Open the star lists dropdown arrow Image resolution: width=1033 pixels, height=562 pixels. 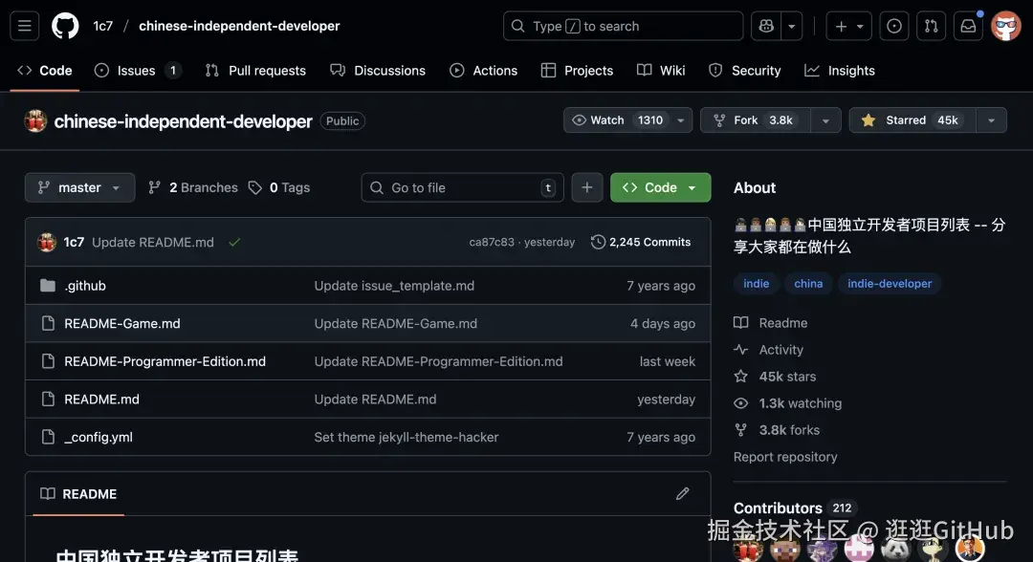(991, 120)
